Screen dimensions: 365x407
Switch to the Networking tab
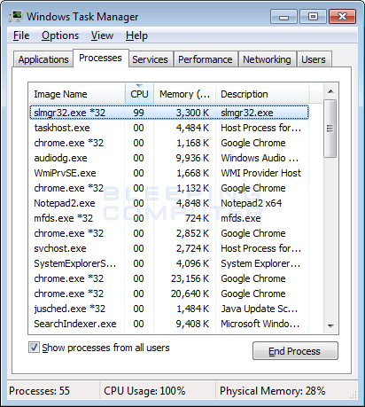point(267,59)
